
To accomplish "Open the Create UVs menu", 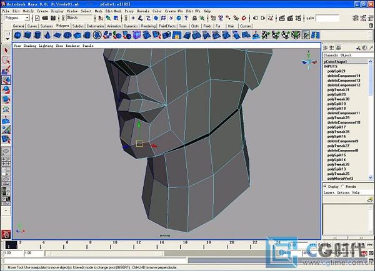I will (x=174, y=11).
